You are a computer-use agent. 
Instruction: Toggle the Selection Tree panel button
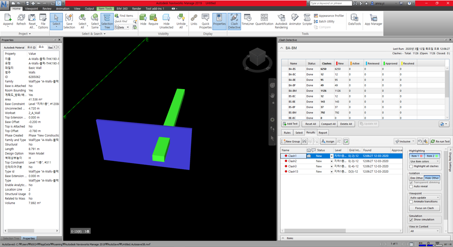107,21
